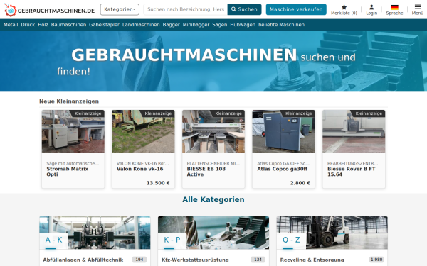Image resolution: width=427 pixels, height=266 pixels.
Task: Open the Merkliste star icon
Action: [x=344, y=7]
